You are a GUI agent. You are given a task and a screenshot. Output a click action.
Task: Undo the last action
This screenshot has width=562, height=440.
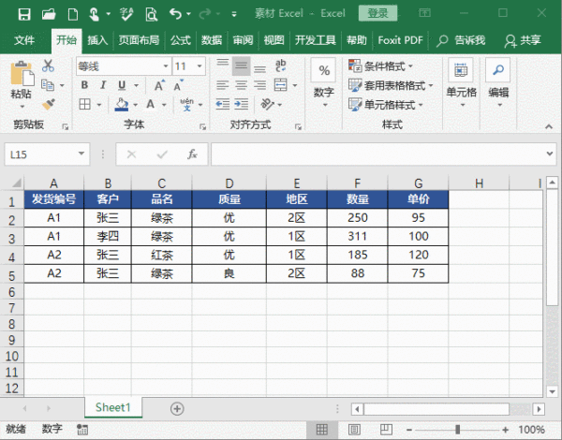click(x=175, y=14)
